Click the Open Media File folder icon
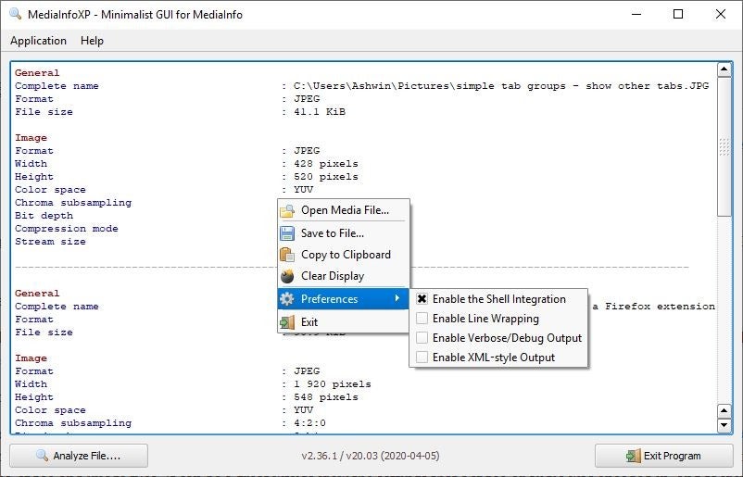This screenshot has width=743, height=477. tap(287, 210)
